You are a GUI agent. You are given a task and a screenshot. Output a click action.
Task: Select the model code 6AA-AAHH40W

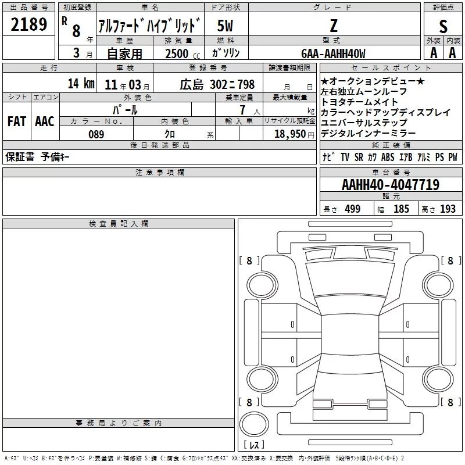[x=333, y=53]
